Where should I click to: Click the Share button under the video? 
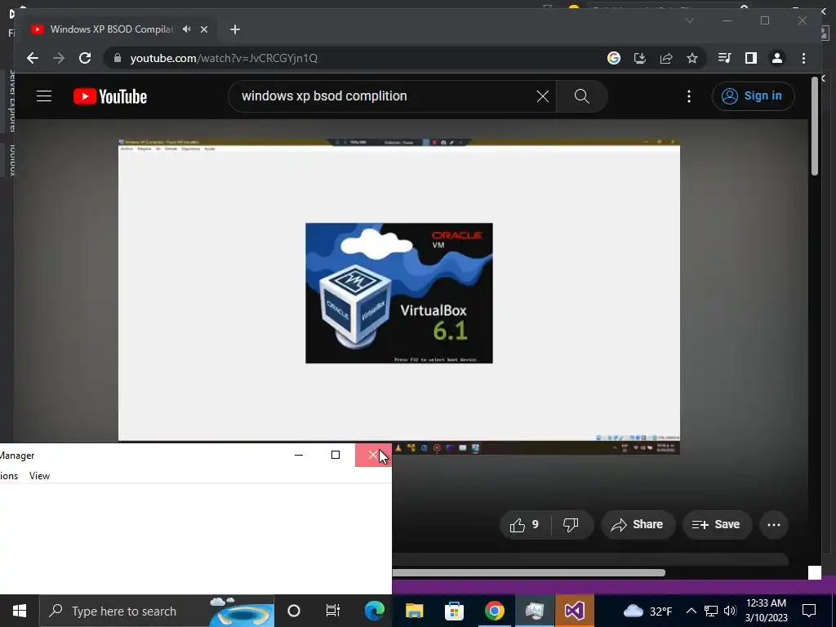pos(638,525)
